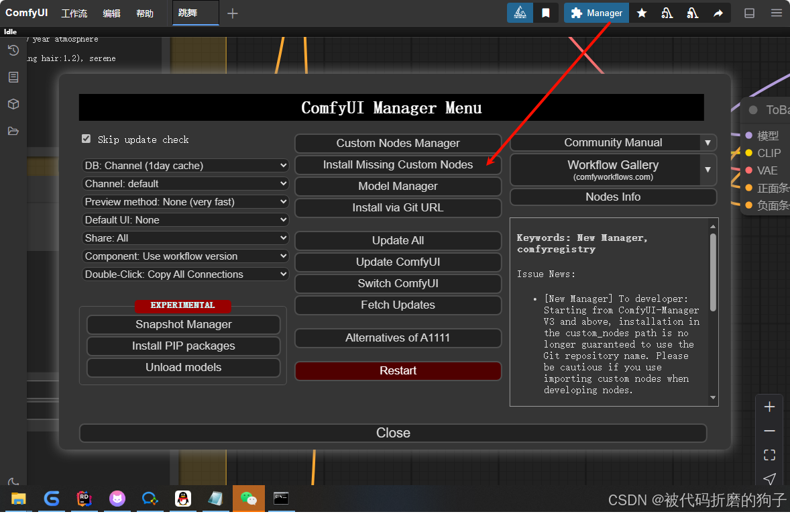The image size is (790, 514).
Task: Uncheck the Skip update check checkbox
Action: pos(86,139)
